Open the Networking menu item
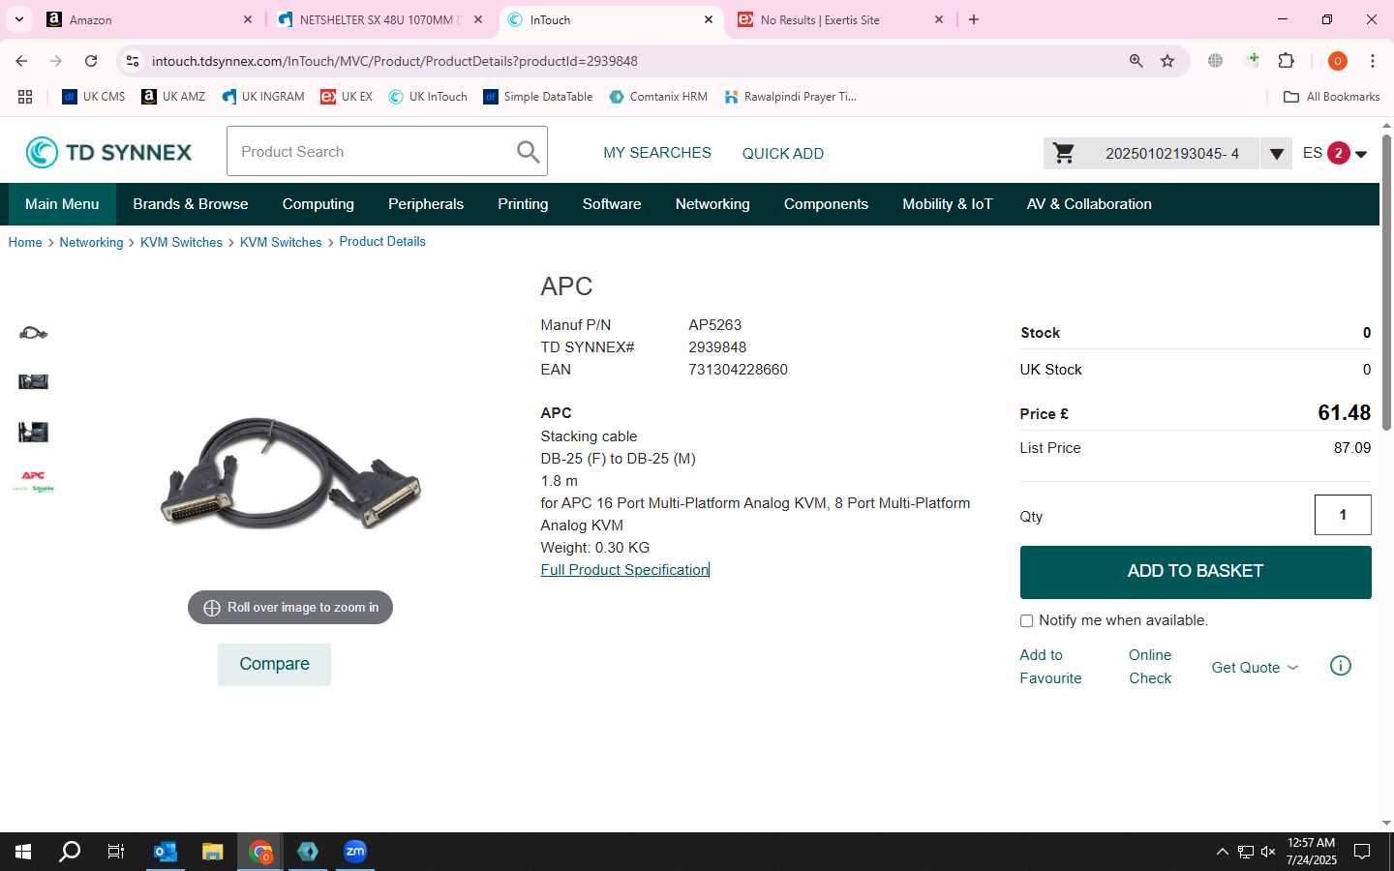The height and width of the screenshot is (871, 1394). (712, 204)
